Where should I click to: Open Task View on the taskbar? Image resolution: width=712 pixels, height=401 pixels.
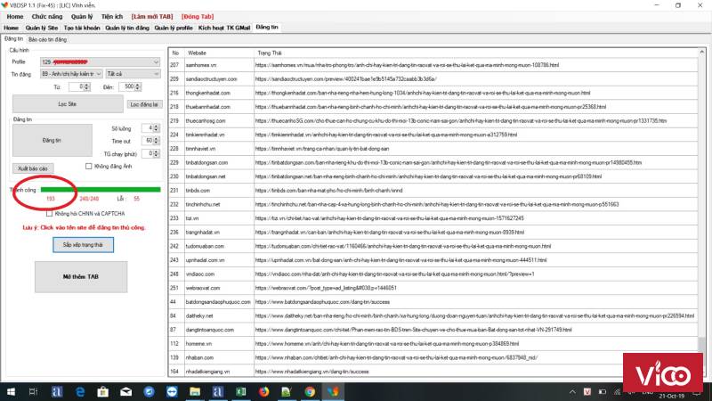[33, 391]
